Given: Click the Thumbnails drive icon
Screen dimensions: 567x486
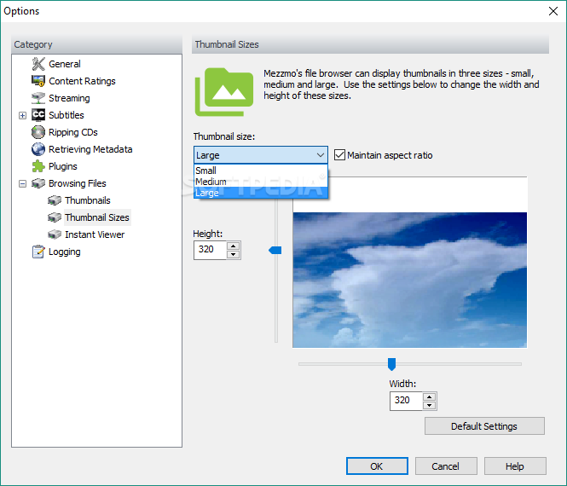Looking at the screenshot, I should (x=55, y=200).
